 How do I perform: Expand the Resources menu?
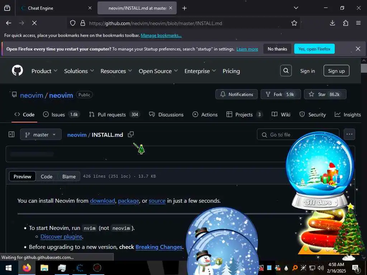(x=116, y=71)
